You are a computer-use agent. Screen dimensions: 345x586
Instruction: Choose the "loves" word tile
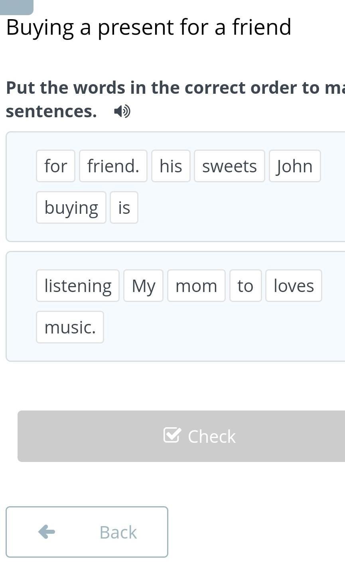(x=294, y=286)
